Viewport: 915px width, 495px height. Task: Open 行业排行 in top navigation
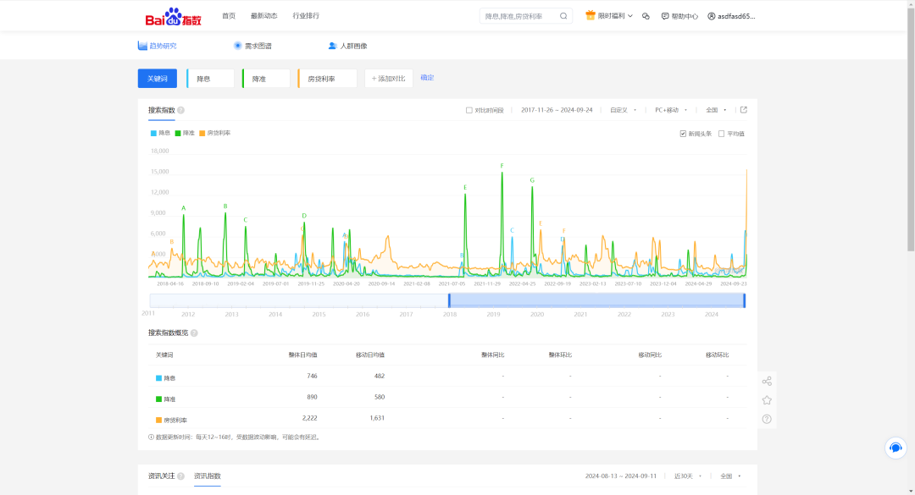306,16
